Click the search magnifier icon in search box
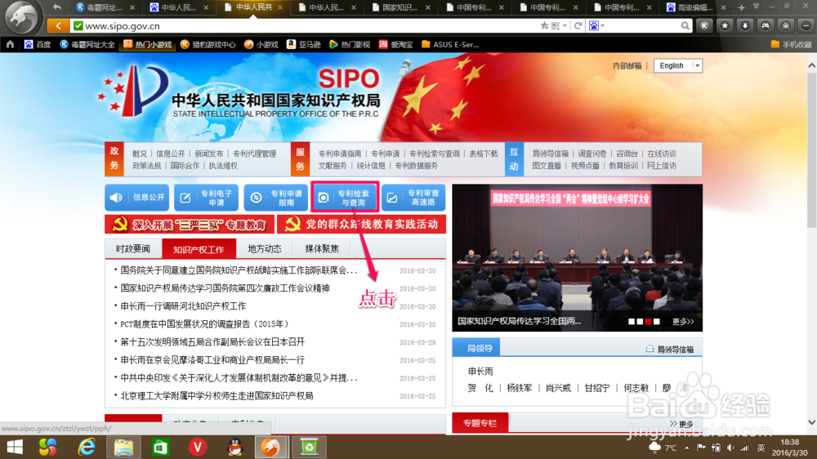This screenshot has width=817, height=459. [685, 25]
